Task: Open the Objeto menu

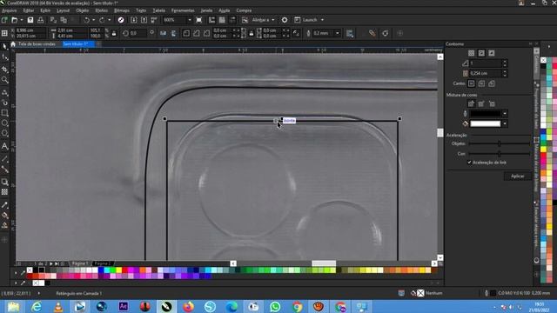Action: (x=82, y=10)
